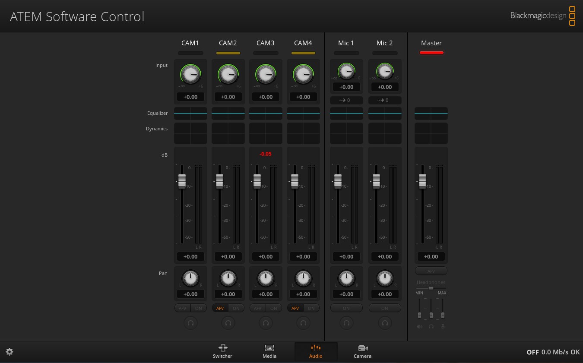Disable AFV on the CAM2 channel

point(220,308)
